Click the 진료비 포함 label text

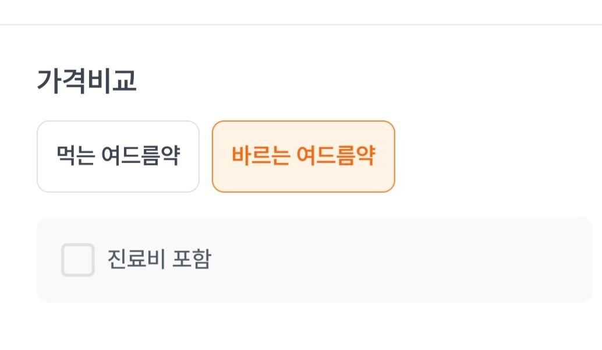[x=158, y=260]
